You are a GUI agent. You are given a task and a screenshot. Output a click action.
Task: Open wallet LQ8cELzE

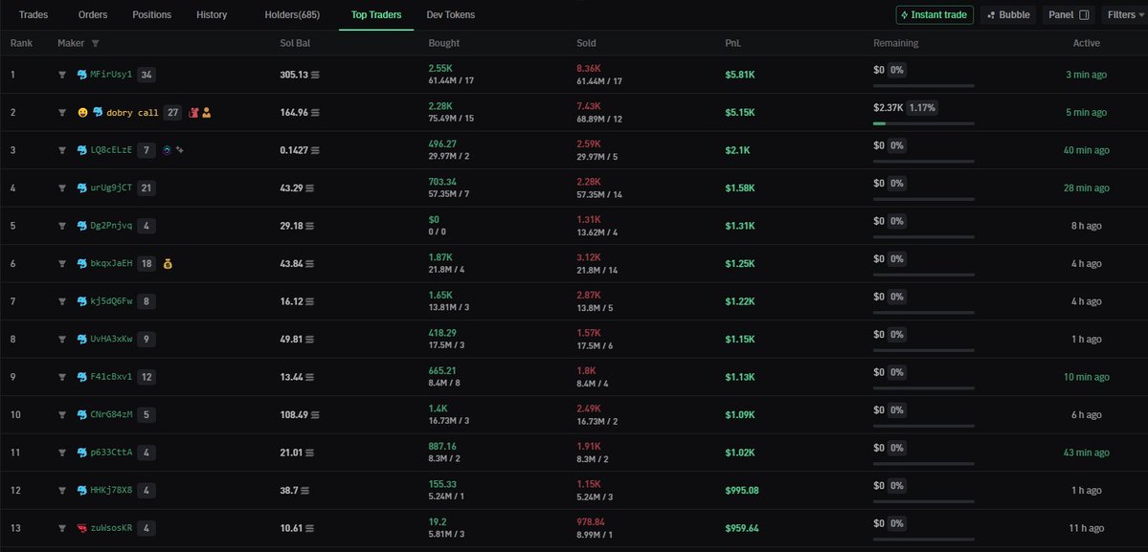(111, 150)
